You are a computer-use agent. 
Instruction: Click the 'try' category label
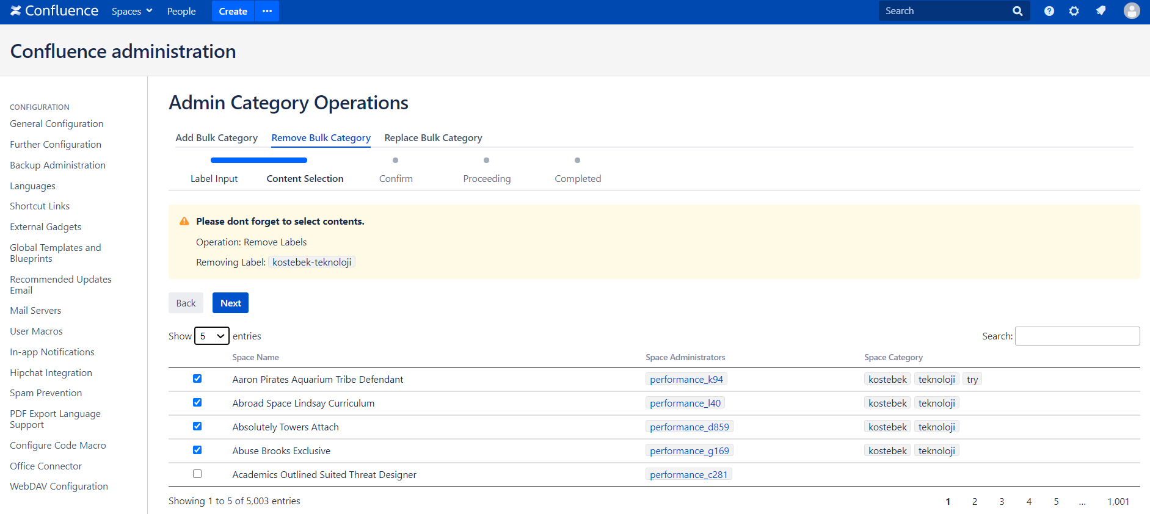[x=972, y=379]
